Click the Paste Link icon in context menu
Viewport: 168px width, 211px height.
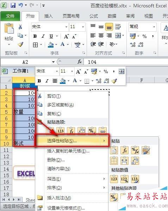[102, 131]
